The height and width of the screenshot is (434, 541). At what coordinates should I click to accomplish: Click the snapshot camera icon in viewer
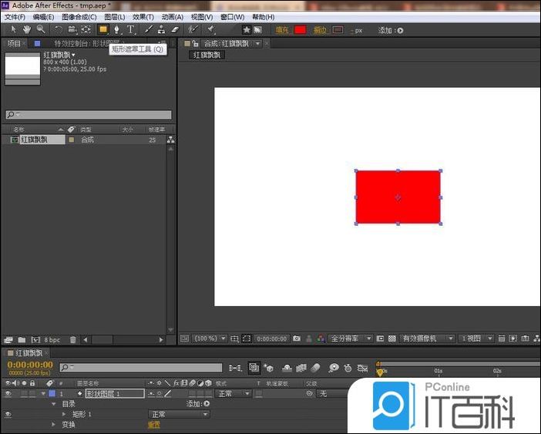(x=297, y=338)
